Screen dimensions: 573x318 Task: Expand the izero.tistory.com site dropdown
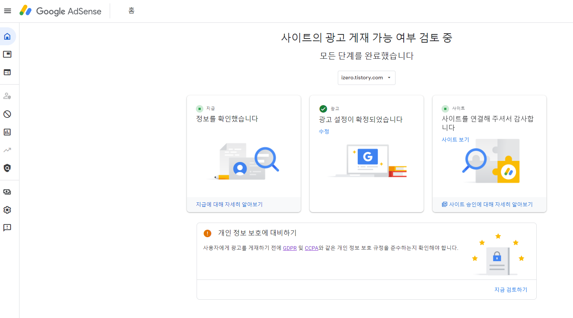(x=366, y=78)
